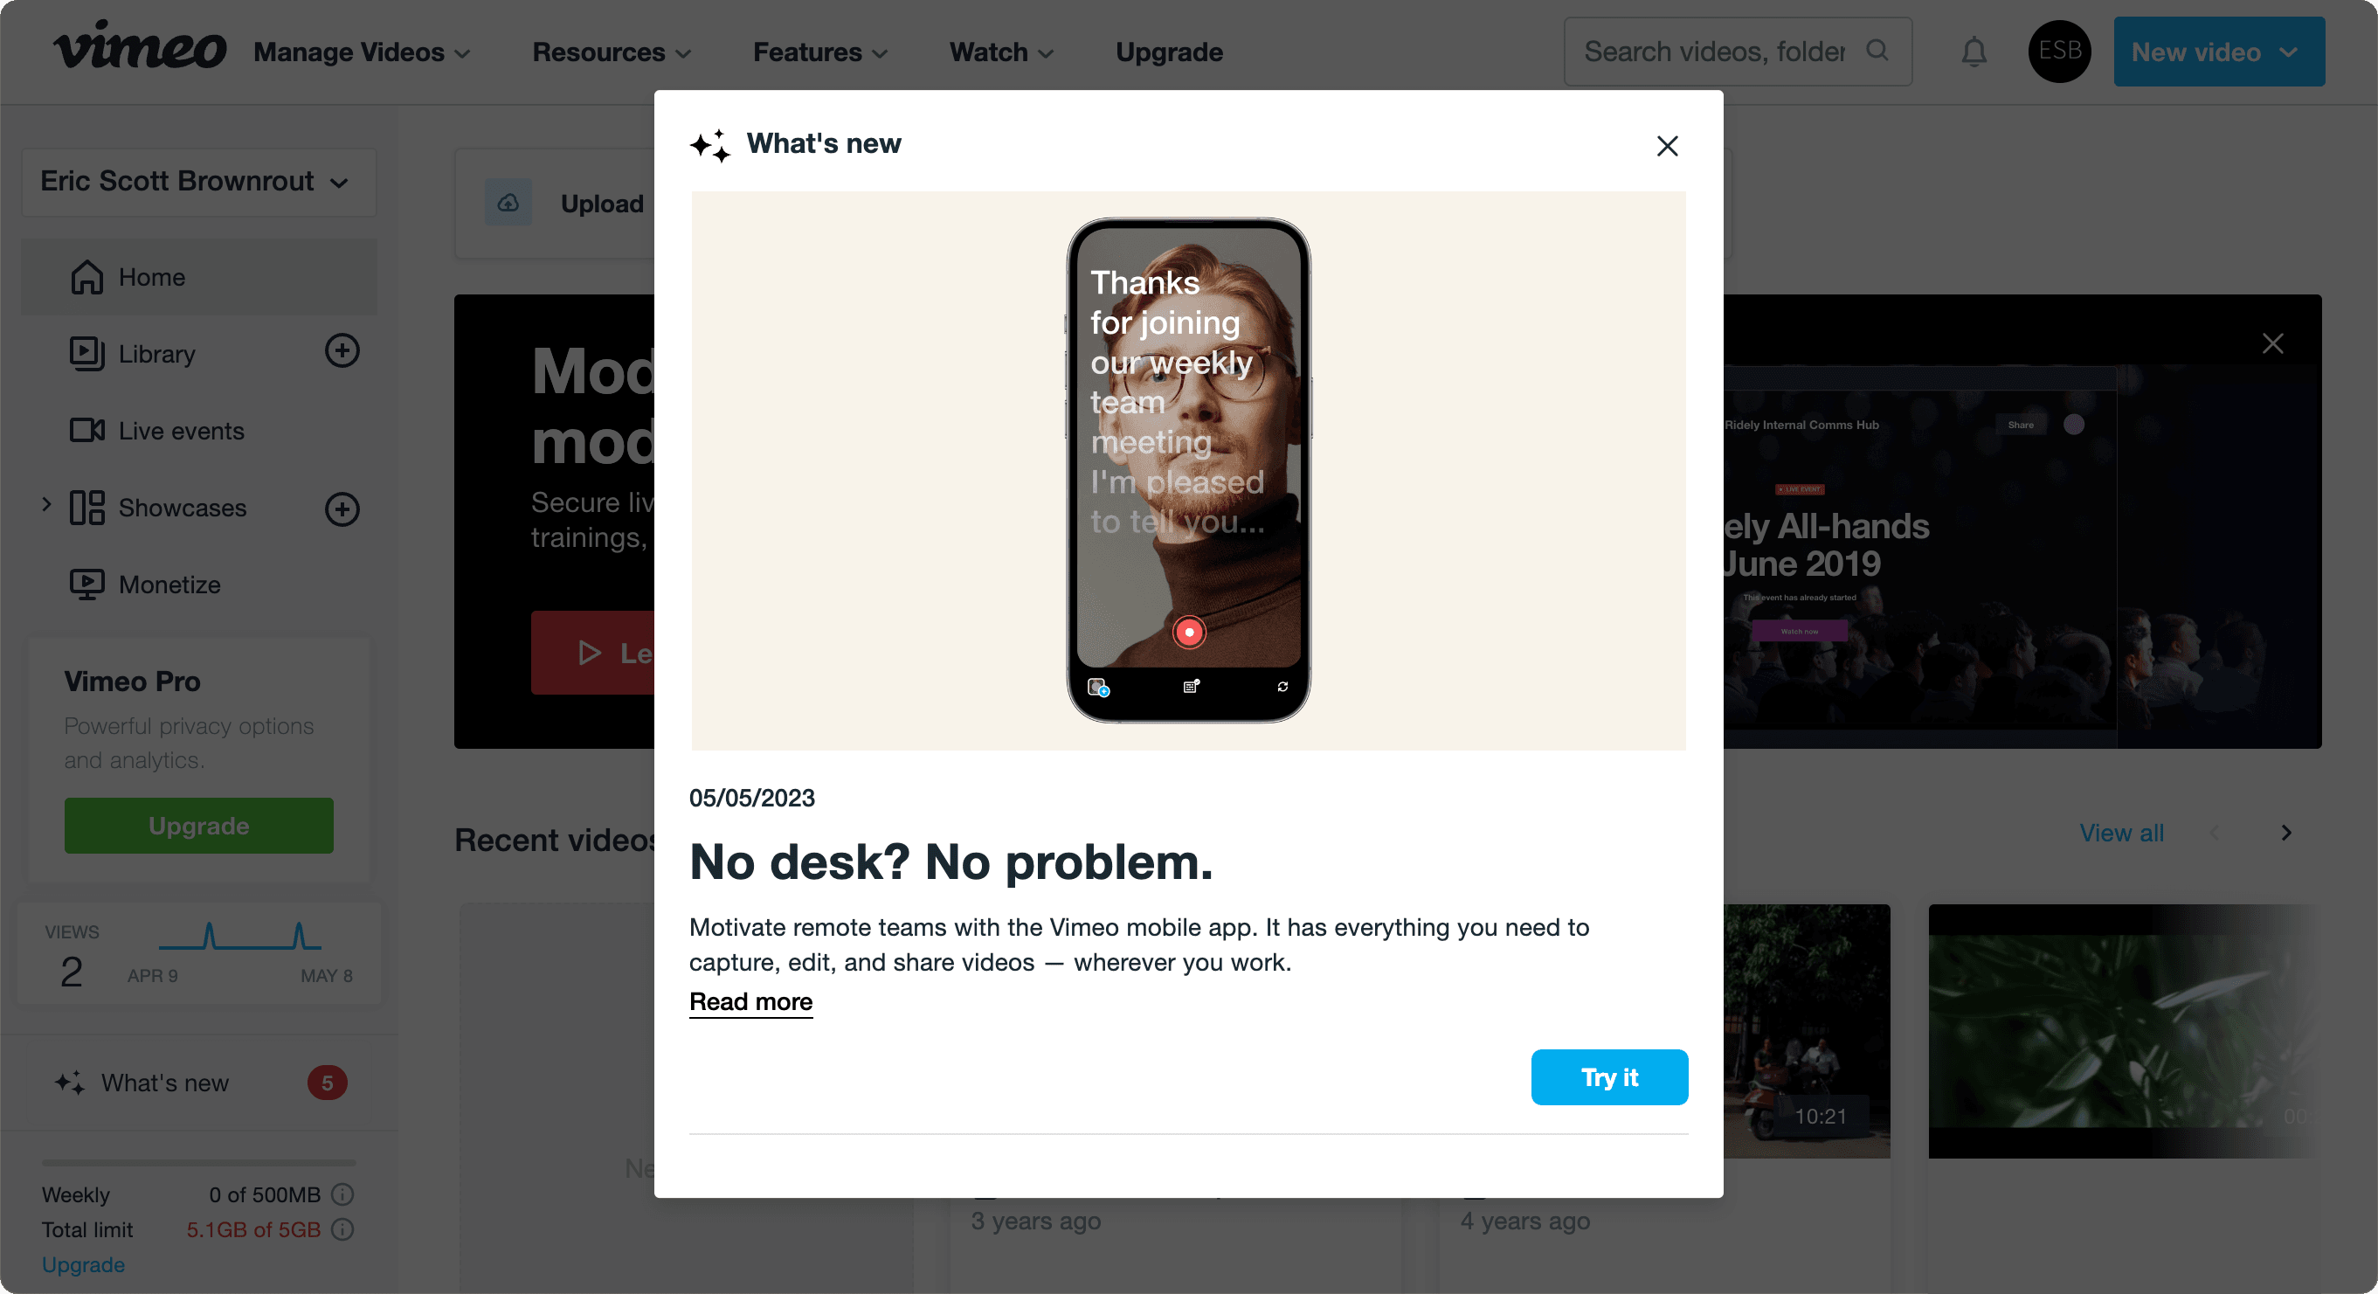The width and height of the screenshot is (2378, 1294).
Task: Close the What's new modal
Action: click(x=1668, y=145)
